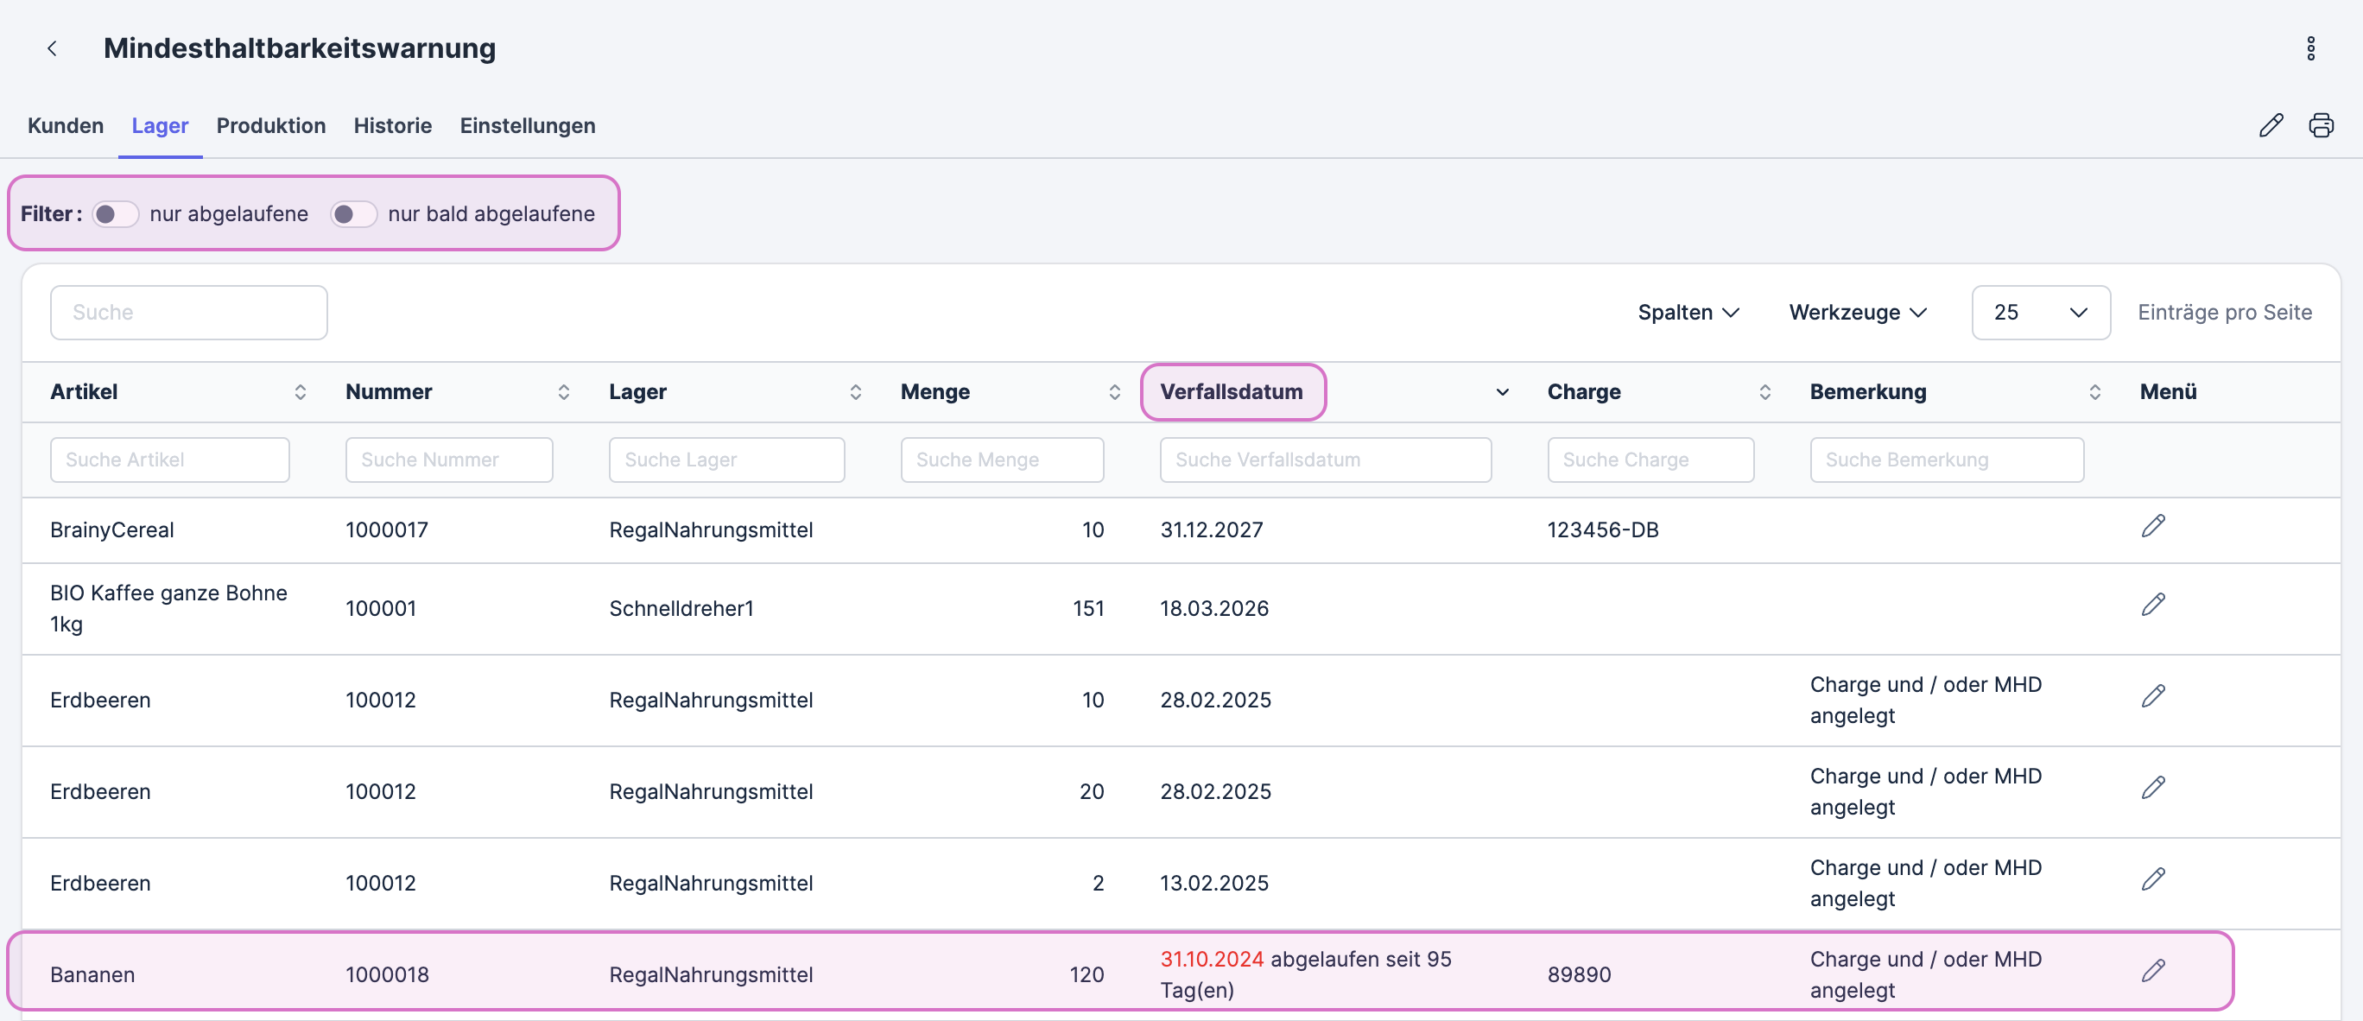This screenshot has width=2363, height=1021.
Task: Open the three-dot options menu
Action: [x=2309, y=48]
